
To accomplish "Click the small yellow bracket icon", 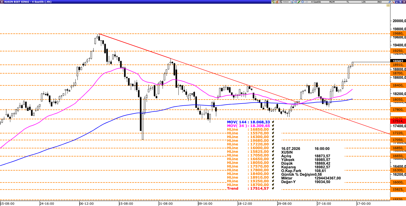I will pyautogui.click(x=388, y=5).
